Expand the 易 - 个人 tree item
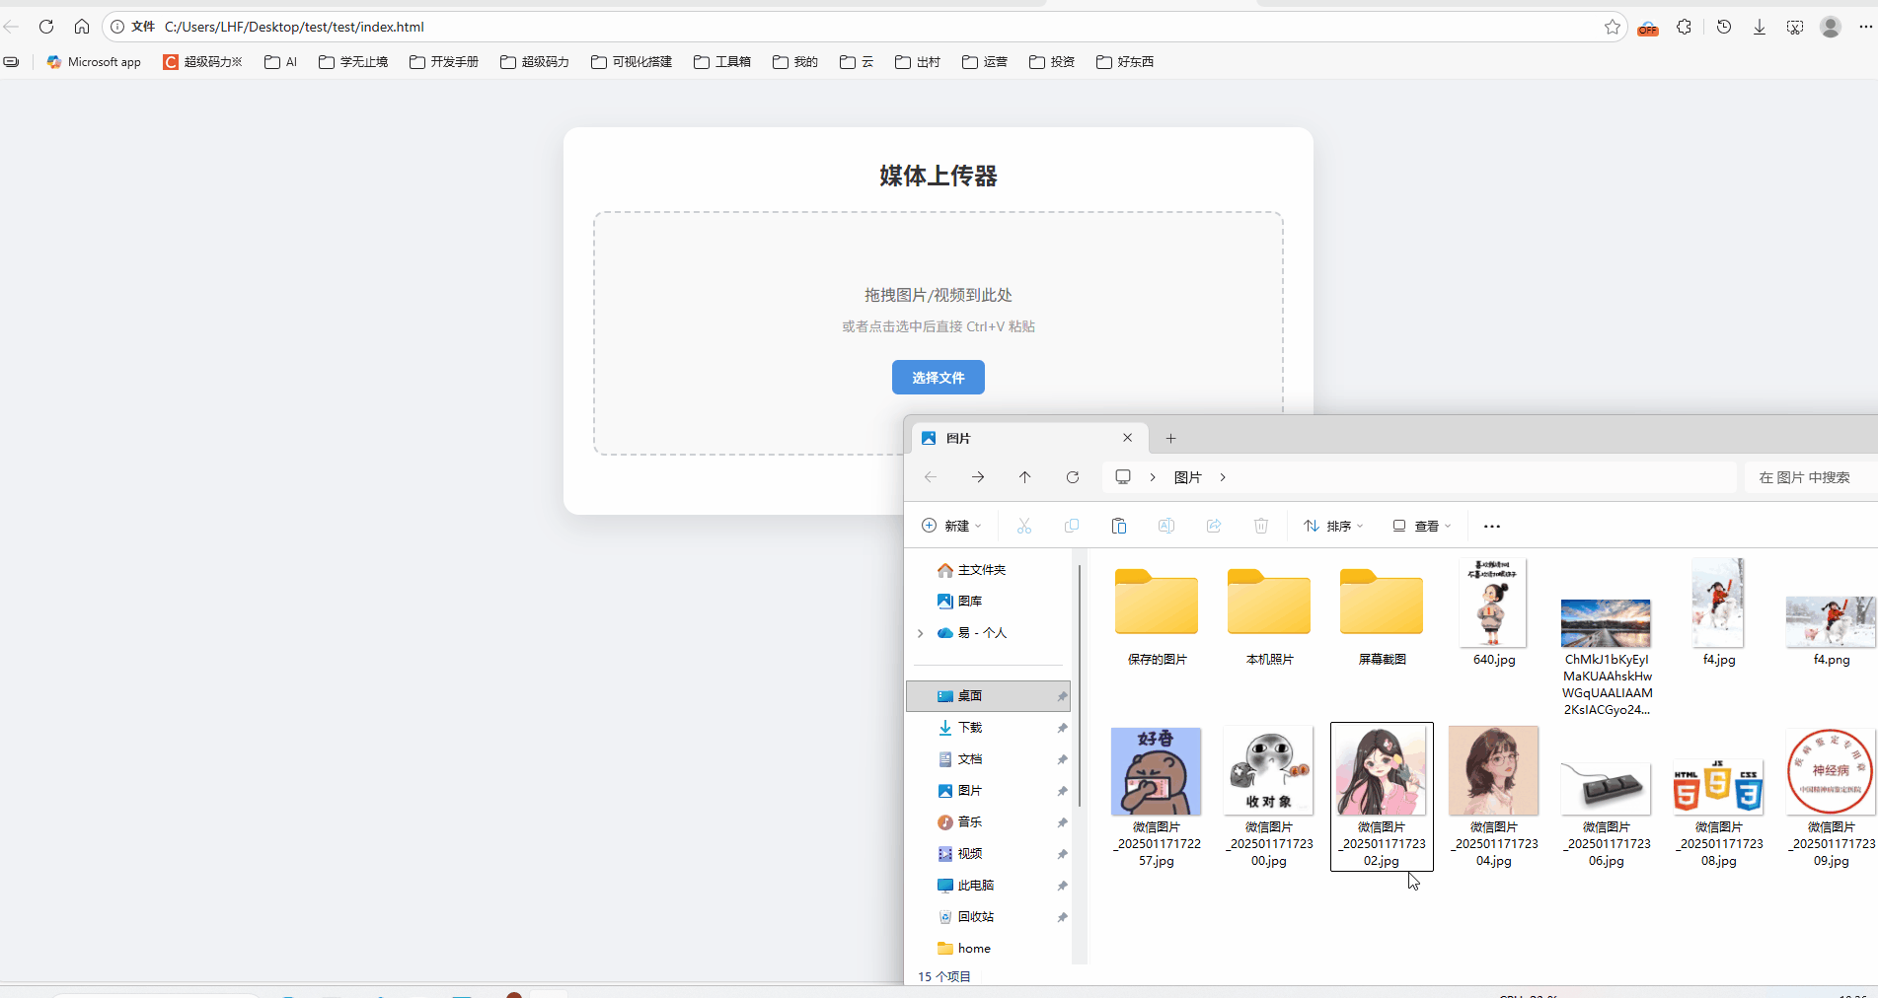1878x998 pixels. 920,633
